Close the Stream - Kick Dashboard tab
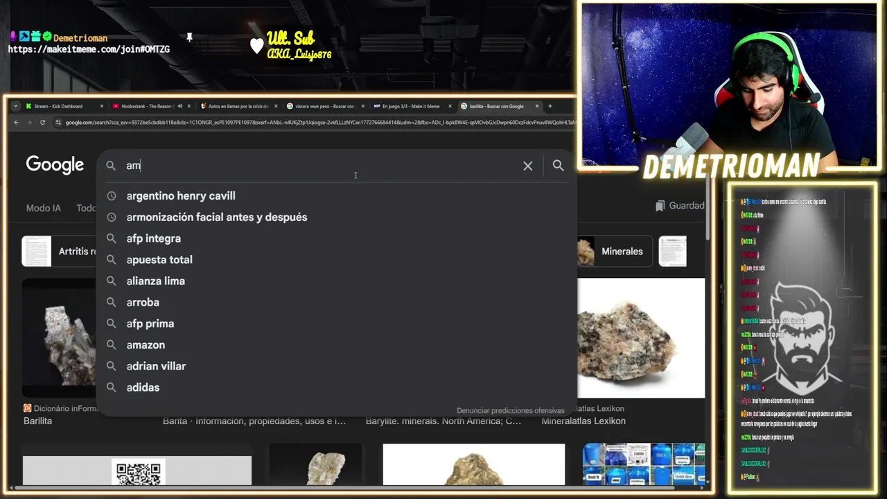Image resolution: width=887 pixels, height=499 pixels. (102, 106)
